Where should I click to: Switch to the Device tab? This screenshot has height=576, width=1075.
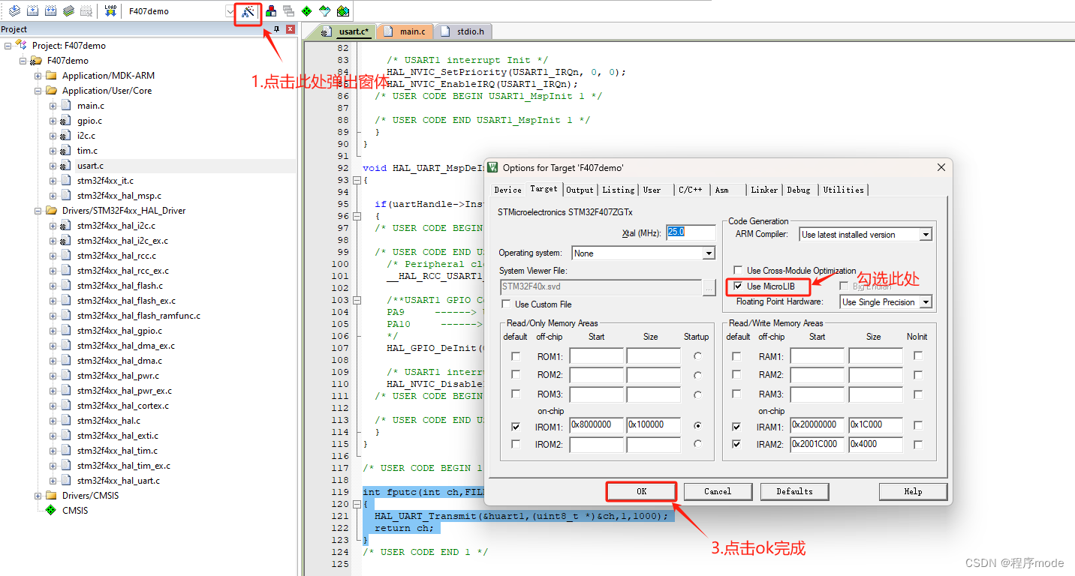point(507,190)
